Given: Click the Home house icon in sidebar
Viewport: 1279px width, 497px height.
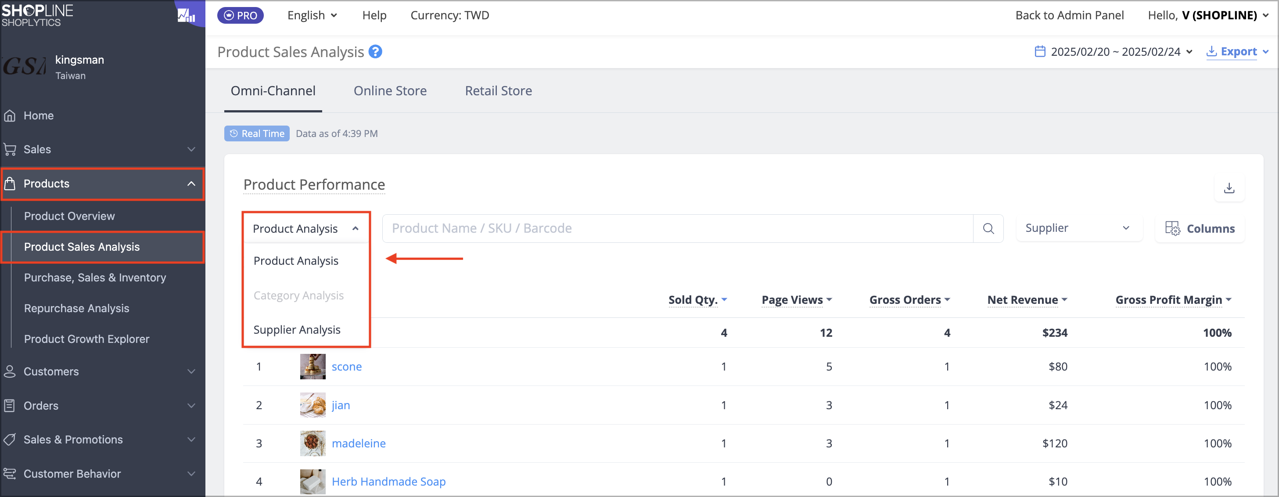Looking at the screenshot, I should (9, 115).
